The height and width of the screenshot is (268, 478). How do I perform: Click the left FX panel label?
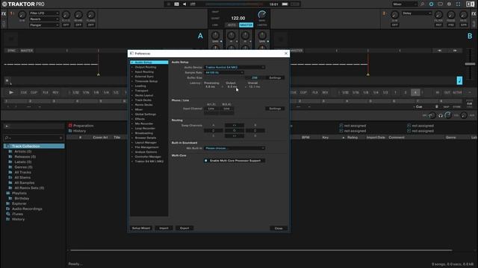click(4, 13)
